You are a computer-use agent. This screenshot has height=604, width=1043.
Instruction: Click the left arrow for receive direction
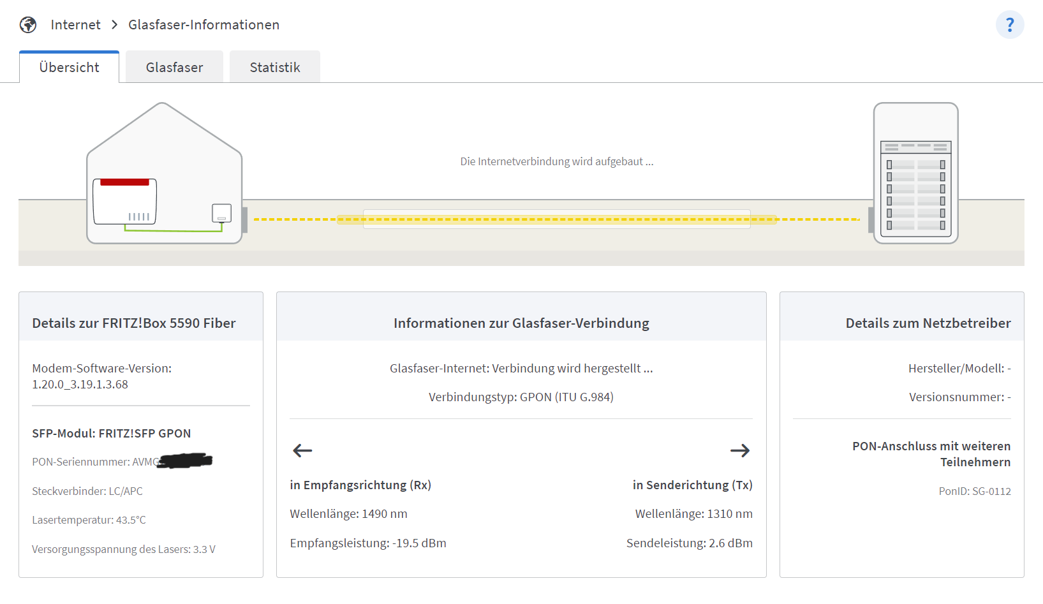point(302,451)
